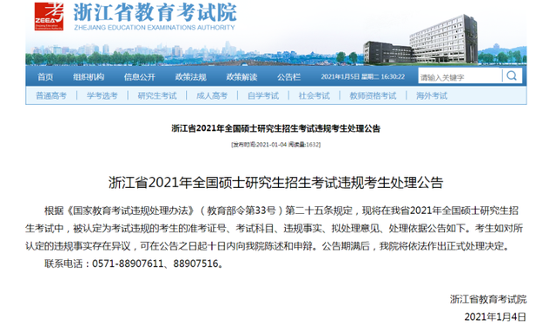Click the search magnifier icon

(x=512, y=75)
